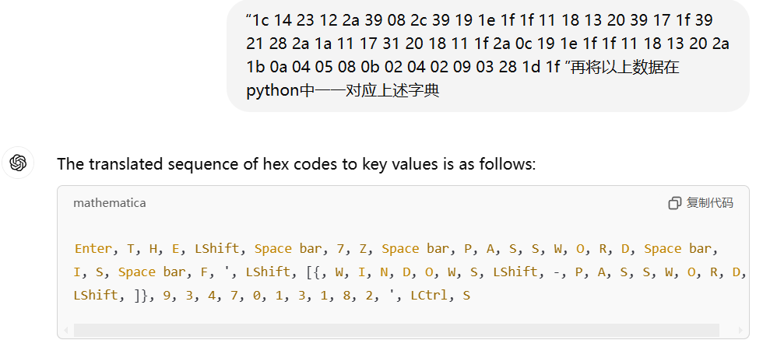This screenshot has width=784, height=354.
Task: Click the final 'S' token after LCtrl
Action: click(x=466, y=296)
